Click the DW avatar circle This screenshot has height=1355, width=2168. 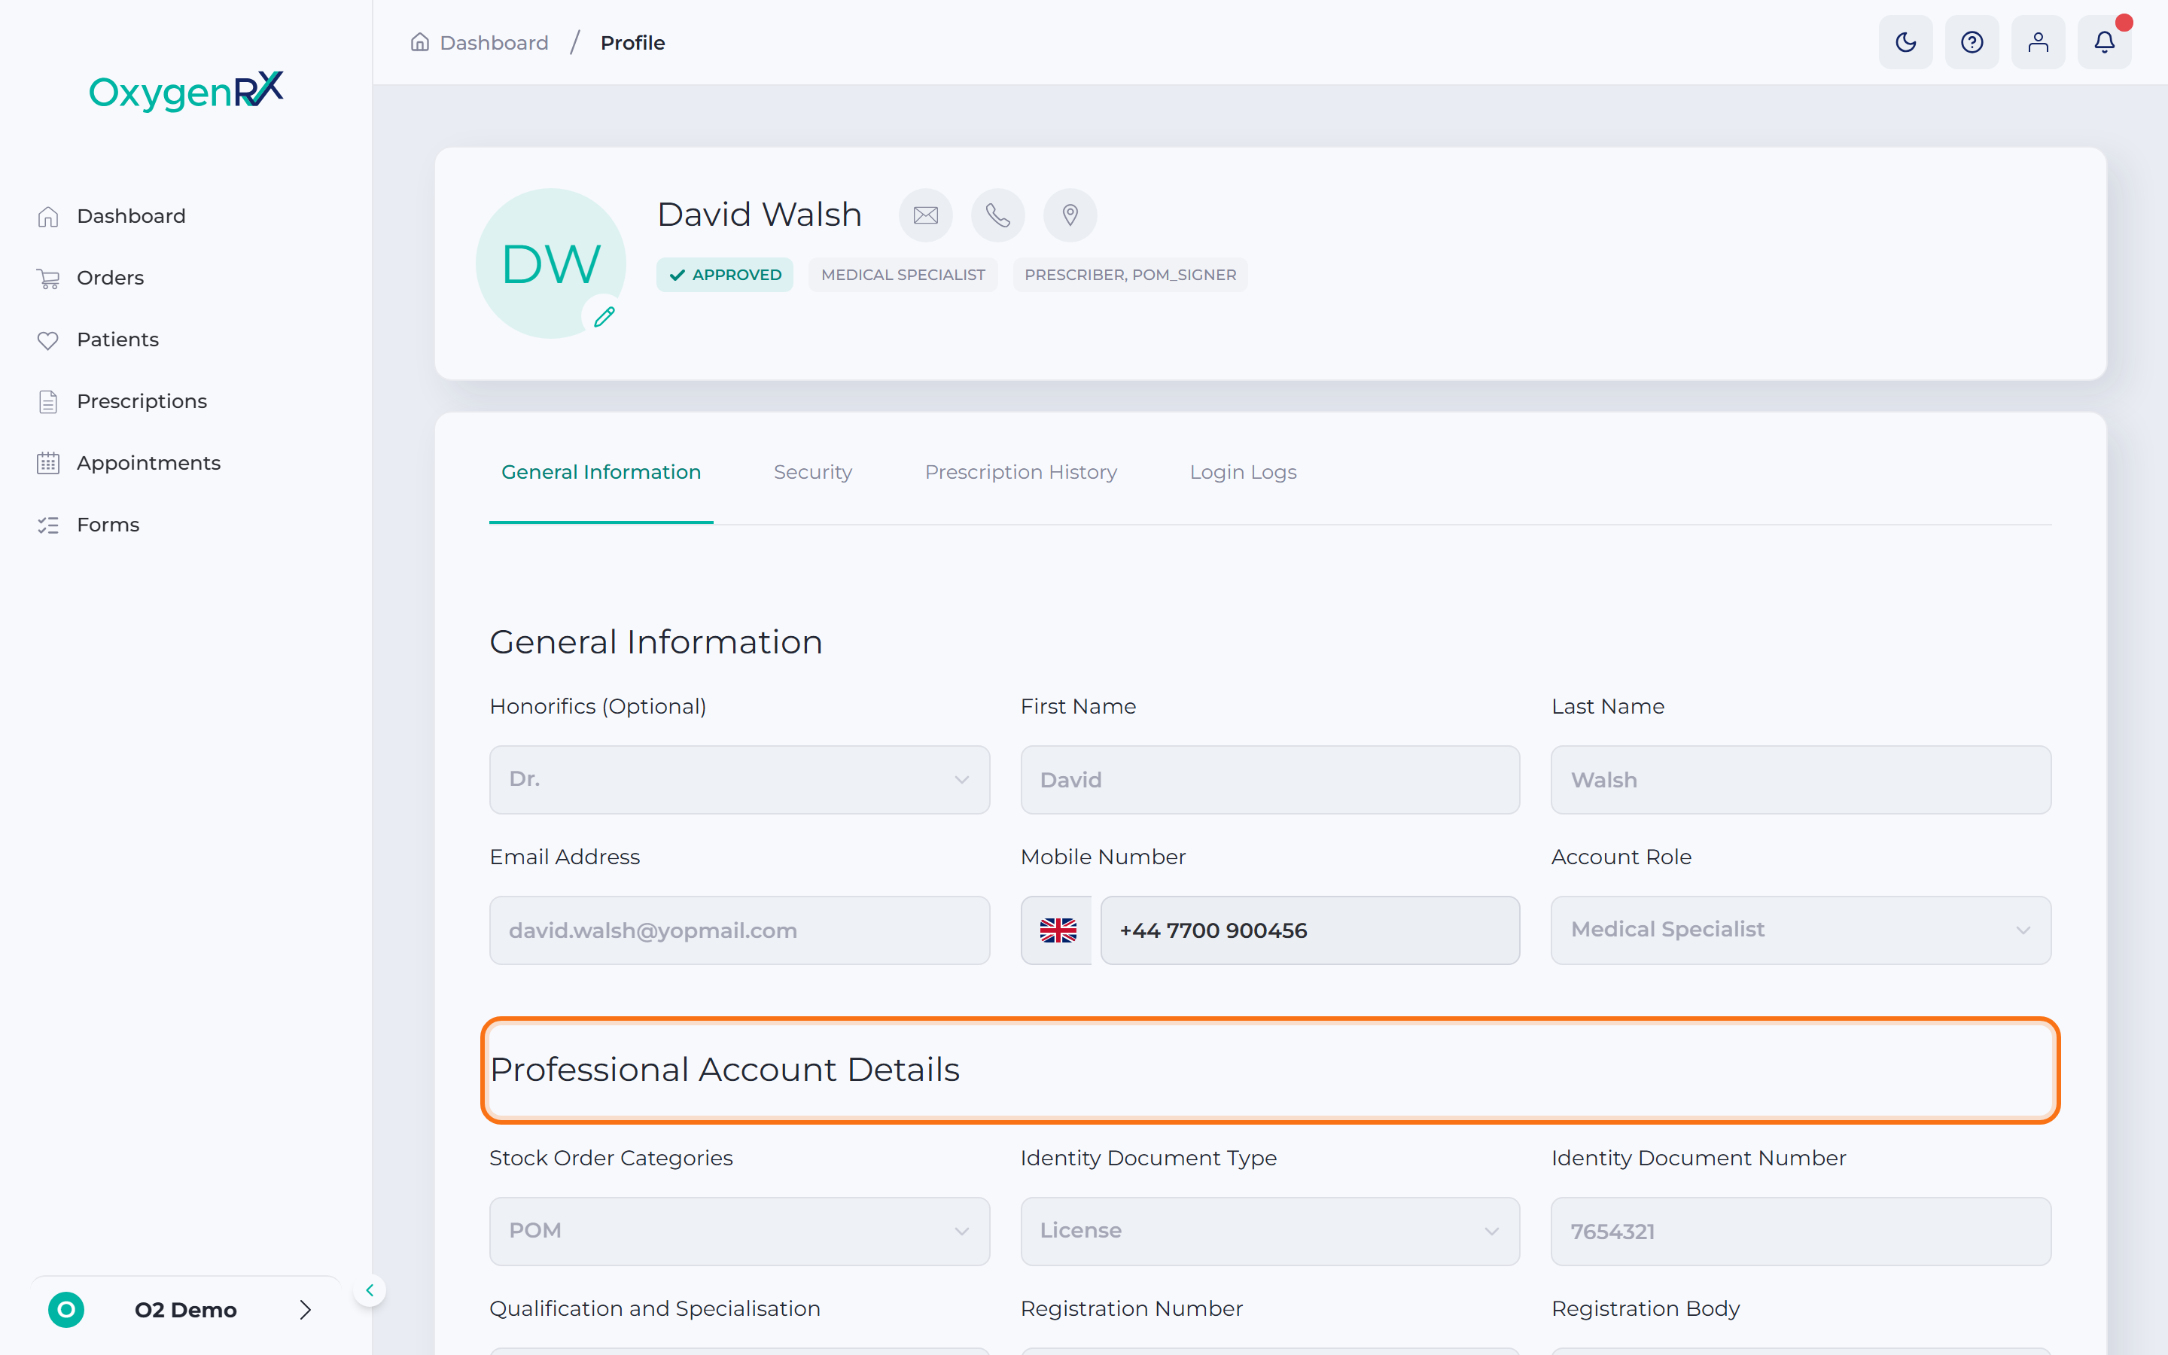coord(550,263)
